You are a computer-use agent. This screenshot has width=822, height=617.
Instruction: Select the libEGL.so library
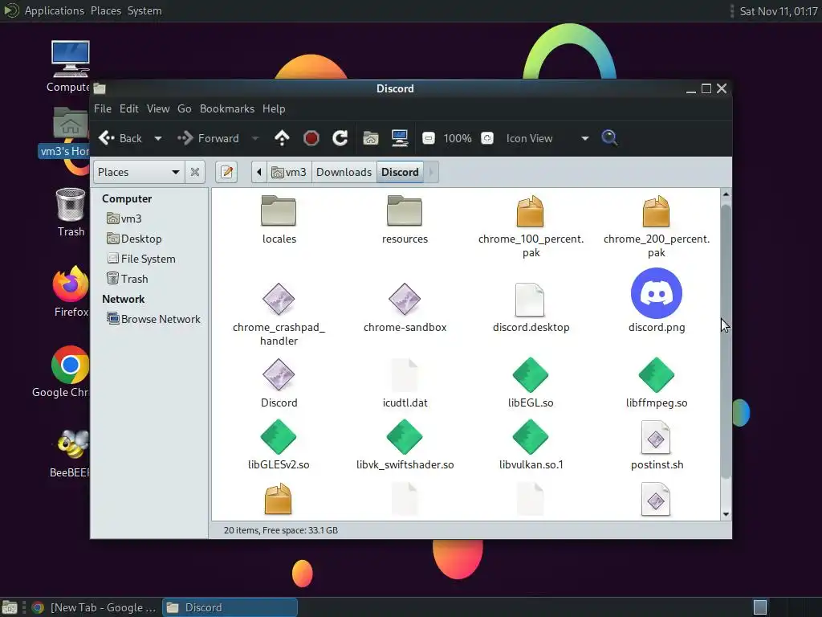(x=531, y=383)
